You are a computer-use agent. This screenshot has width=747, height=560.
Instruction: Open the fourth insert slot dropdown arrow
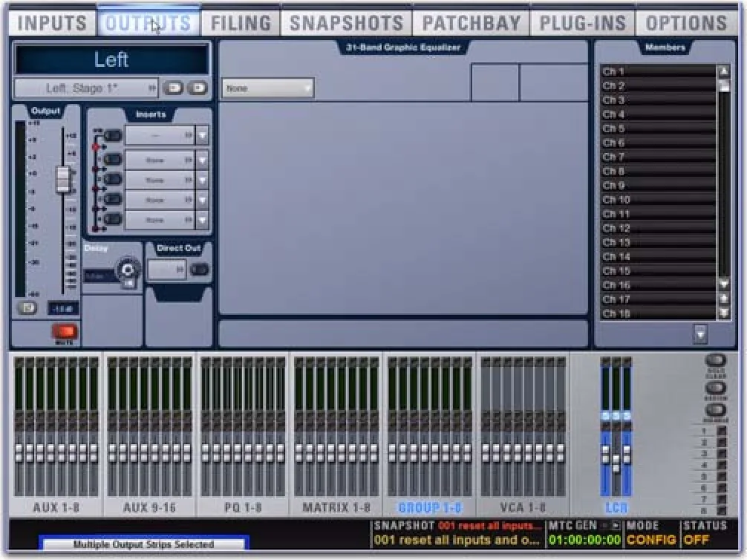click(202, 201)
